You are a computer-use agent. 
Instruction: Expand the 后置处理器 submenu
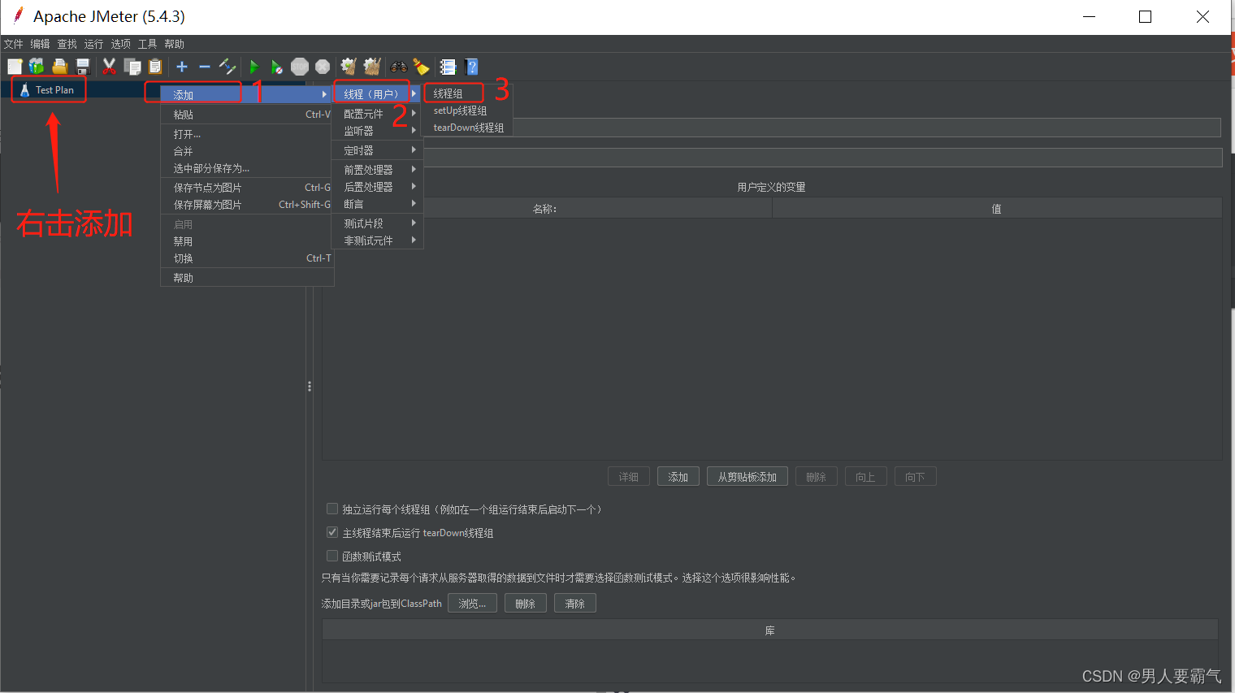[377, 187]
